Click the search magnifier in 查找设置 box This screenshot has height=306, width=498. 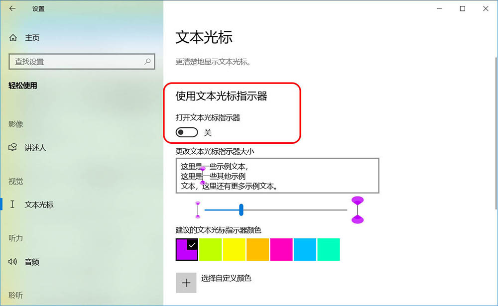point(147,62)
